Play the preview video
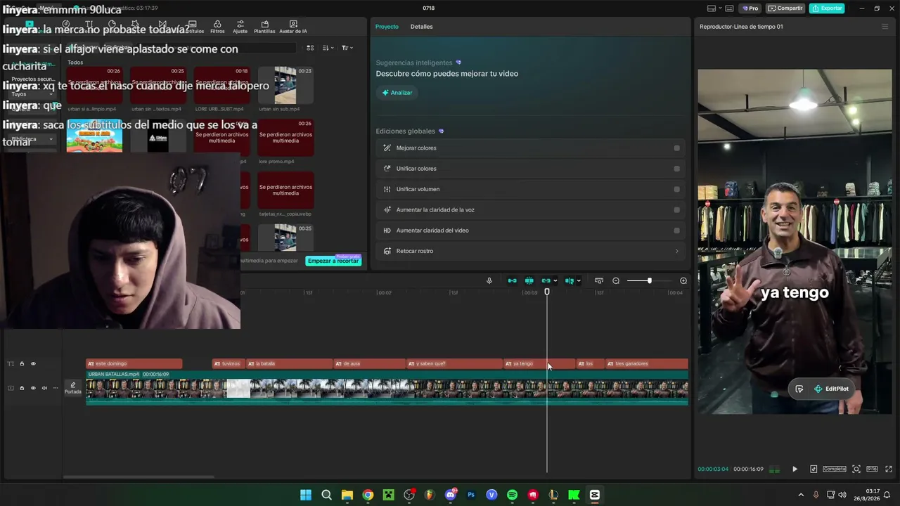The height and width of the screenshot is (506, 900). coord(795,469)
